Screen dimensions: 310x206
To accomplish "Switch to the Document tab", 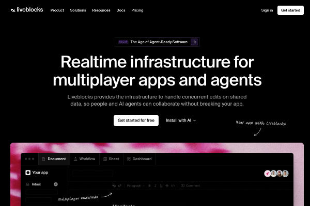I will [x=54, y=159].
